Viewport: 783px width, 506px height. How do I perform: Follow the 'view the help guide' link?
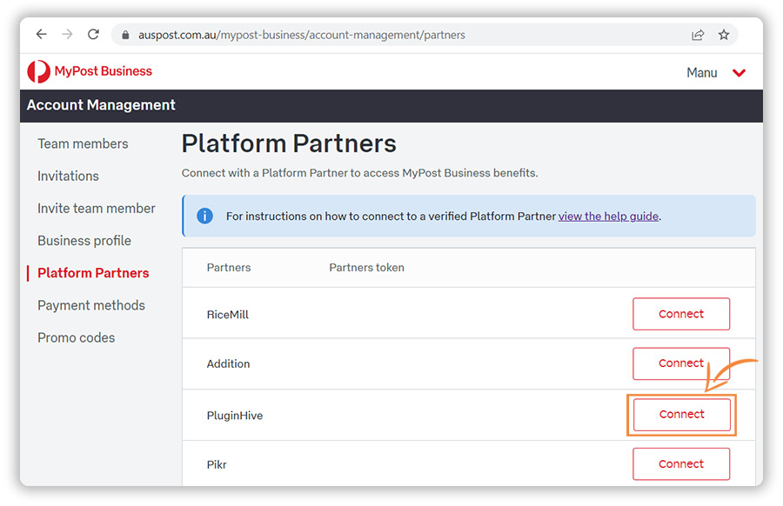(x=608, y=216)
